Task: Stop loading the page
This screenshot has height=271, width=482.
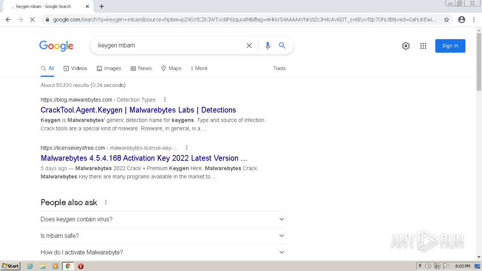Action: coord(32,20)
